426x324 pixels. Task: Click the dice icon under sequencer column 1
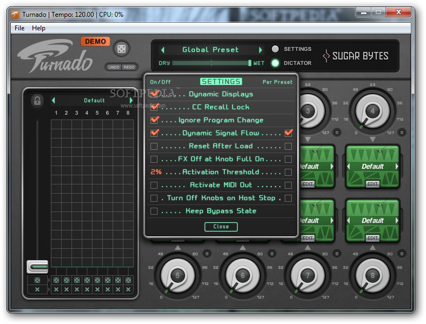(x=56, y=280)
